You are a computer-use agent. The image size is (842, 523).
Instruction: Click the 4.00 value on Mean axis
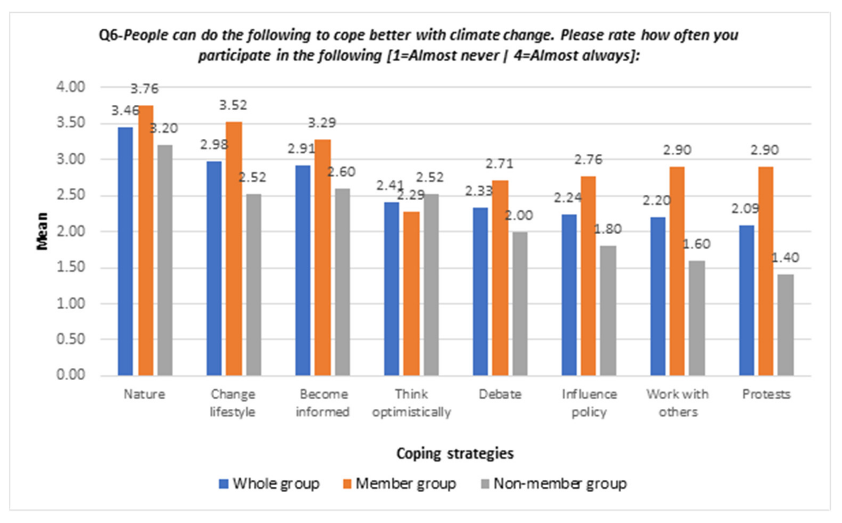[71, 87]
